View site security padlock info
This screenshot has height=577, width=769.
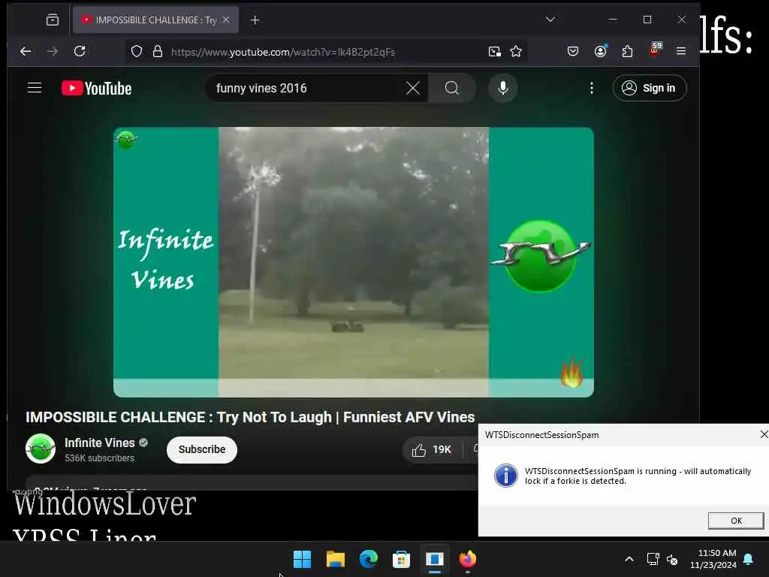tap(158, 52)
